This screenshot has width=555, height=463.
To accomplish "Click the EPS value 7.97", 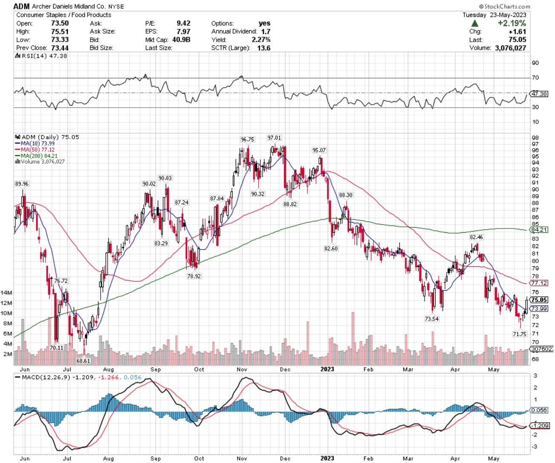I will click(183, 31).
